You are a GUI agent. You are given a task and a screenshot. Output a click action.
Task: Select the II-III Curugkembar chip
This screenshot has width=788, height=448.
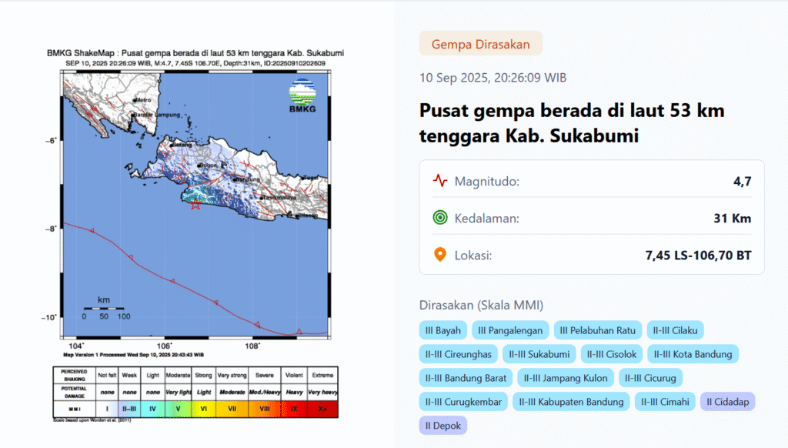pos(463,402)
